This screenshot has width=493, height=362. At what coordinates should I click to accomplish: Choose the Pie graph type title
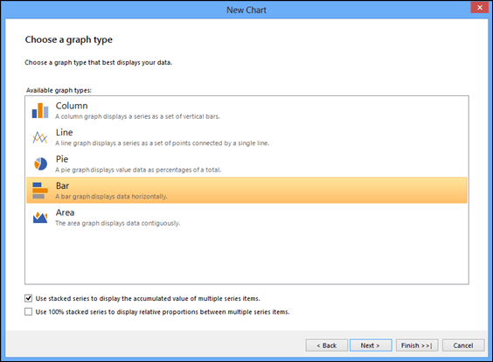point(62,159)
